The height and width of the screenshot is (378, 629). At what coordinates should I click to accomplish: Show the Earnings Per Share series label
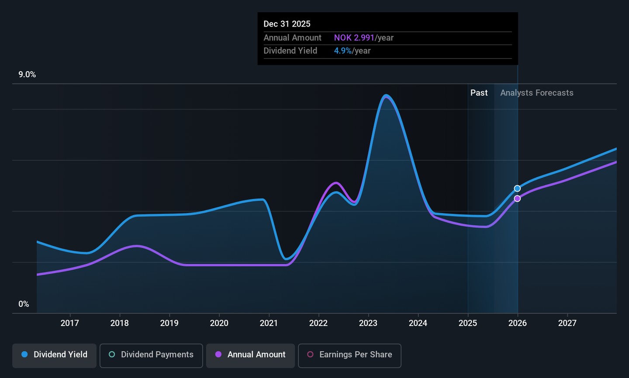(x=356, y=354)
